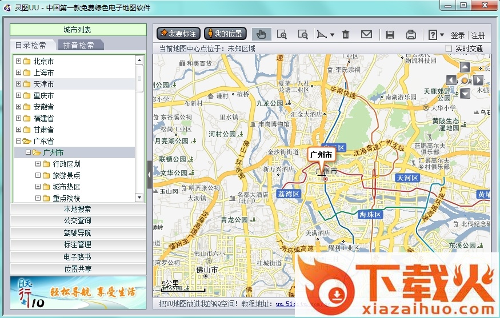Click the 海珠区 district label on map
Viewport: 500px width, 318px height.
click(x=370, y=215)
